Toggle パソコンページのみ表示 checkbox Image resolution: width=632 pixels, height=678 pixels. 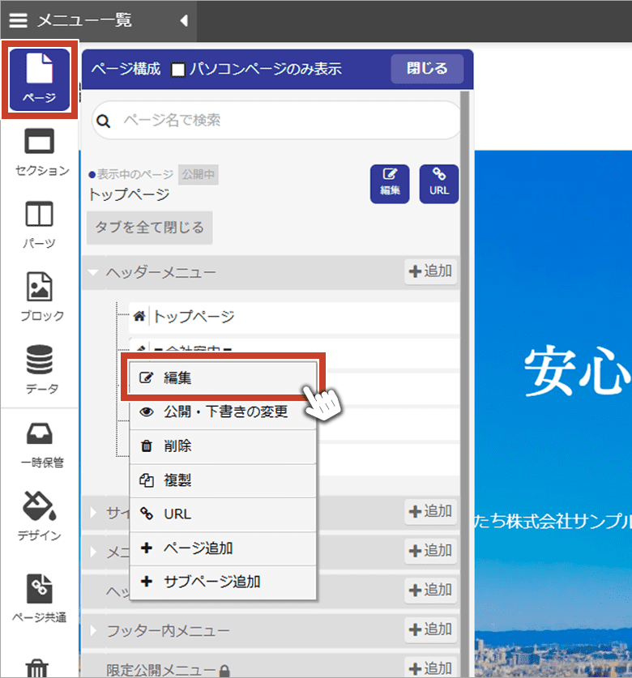click(178, 70)
